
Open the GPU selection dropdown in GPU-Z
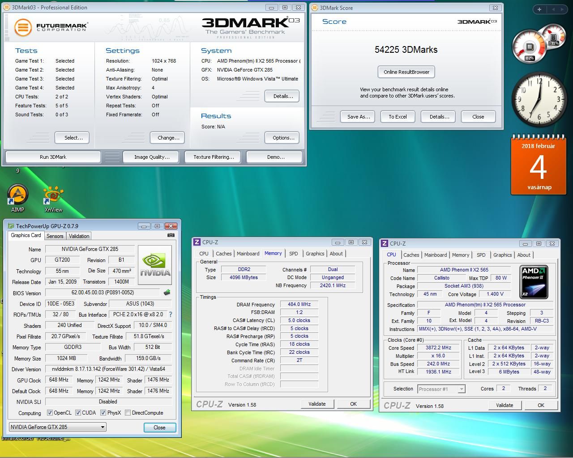point(57,427)
